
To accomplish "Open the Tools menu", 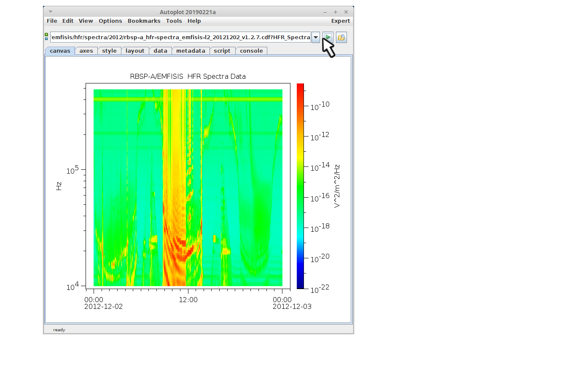I will pyautogui.click(x=174, y=21).
